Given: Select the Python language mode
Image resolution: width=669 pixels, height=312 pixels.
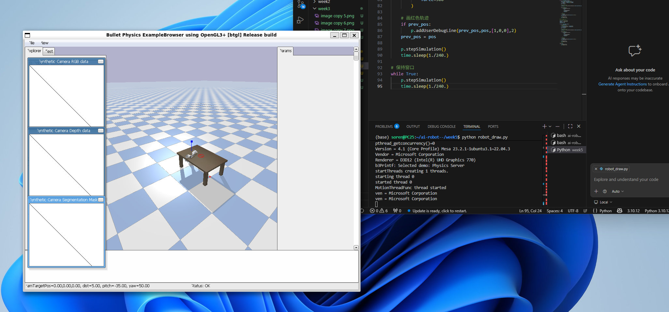Looking at the screenshot, I should coord(605,211).
